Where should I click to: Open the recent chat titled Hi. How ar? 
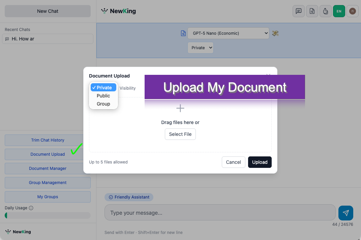click(48, 39)
